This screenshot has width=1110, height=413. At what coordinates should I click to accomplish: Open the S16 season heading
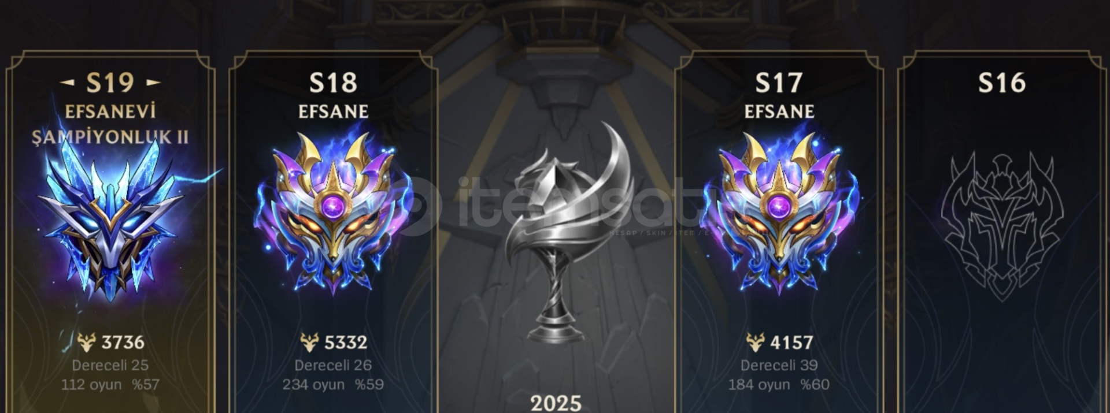[x=1002, y=83]
